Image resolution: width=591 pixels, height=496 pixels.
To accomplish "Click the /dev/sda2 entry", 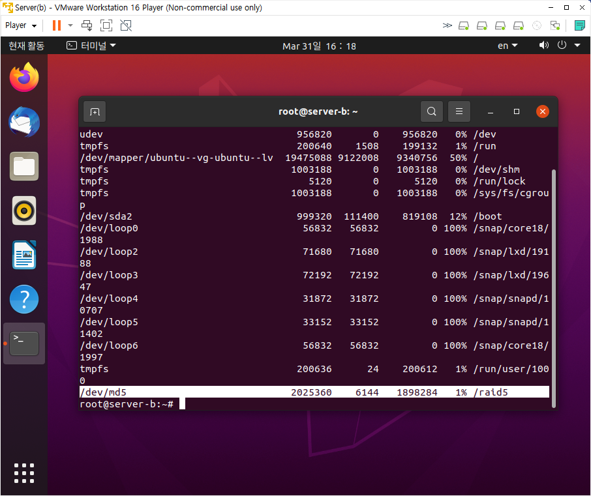I will (x=106, y=216).
